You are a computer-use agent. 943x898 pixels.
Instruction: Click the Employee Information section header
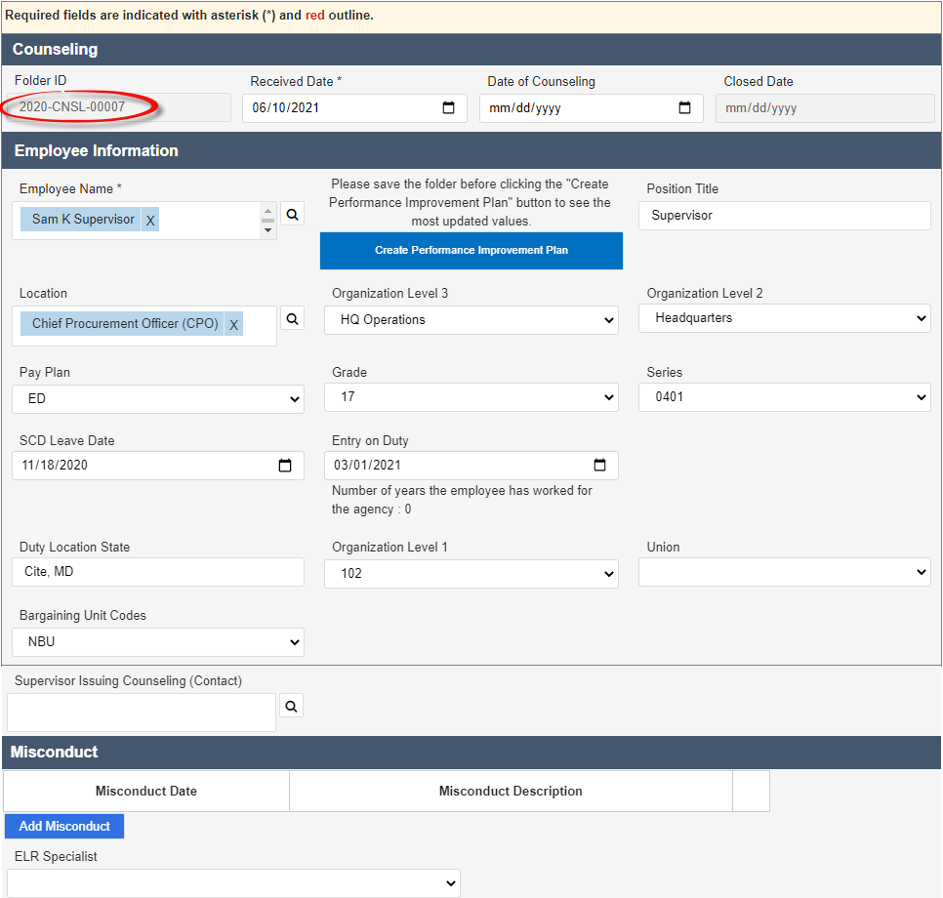coord(471,150)
